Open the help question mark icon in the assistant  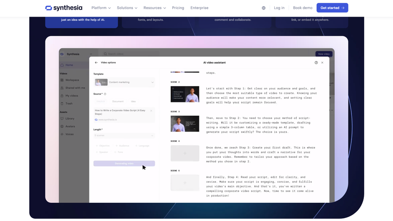pyautogui.click(x=316, y=63)
